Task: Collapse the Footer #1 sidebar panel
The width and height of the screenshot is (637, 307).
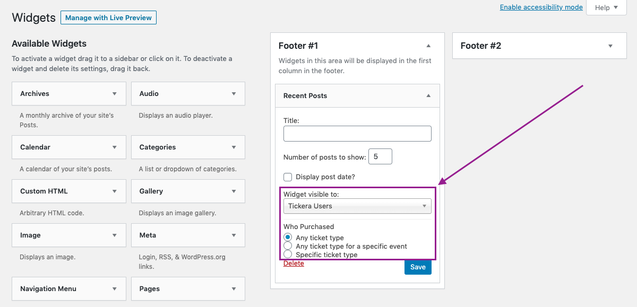Action: pyautogui.click(x=428, y=46)
